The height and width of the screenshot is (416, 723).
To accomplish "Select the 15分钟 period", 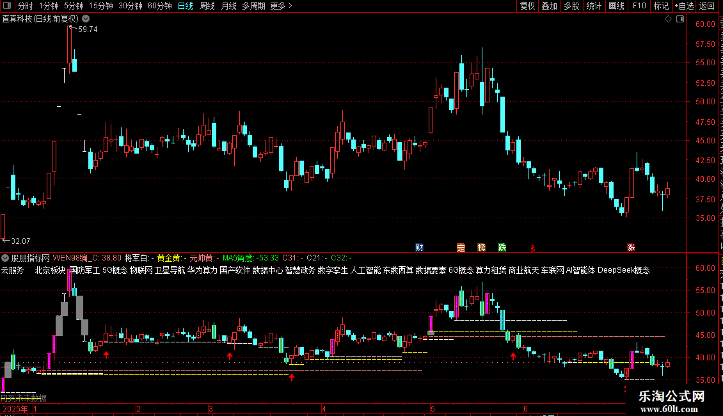I will [x=101, y=6].
